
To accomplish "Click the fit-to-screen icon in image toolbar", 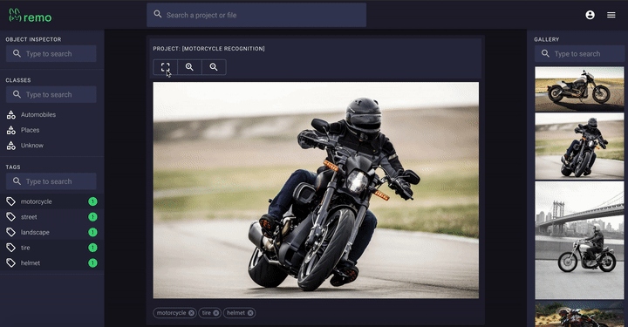I will 166,67.
